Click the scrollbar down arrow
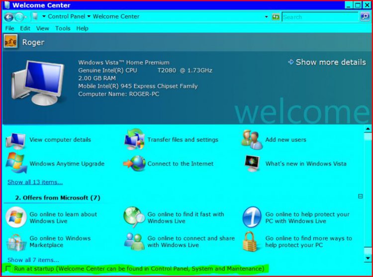Image resolution: width=373 pixels, height=277 pixels. point(368,258)
